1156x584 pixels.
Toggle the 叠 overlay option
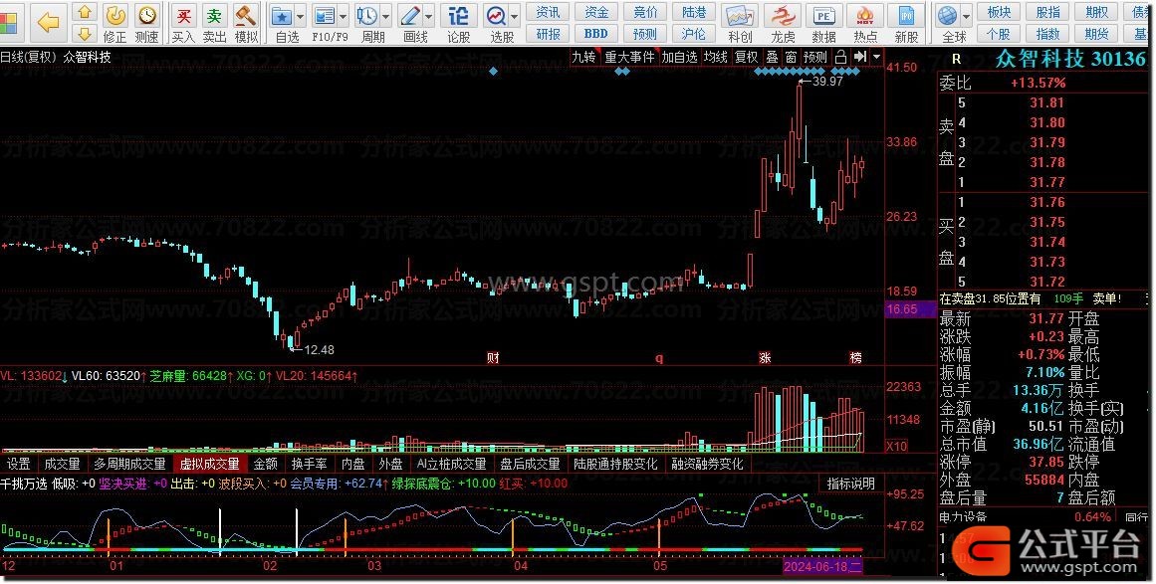tap(772, 57)
